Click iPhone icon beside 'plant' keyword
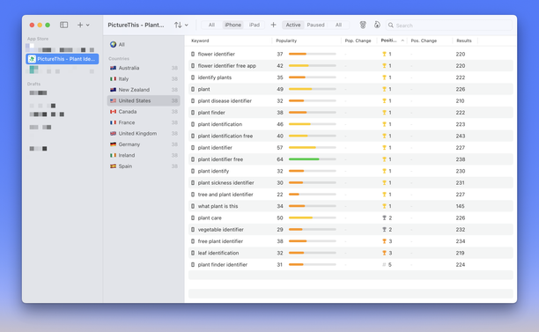 [x=193, y=89]
